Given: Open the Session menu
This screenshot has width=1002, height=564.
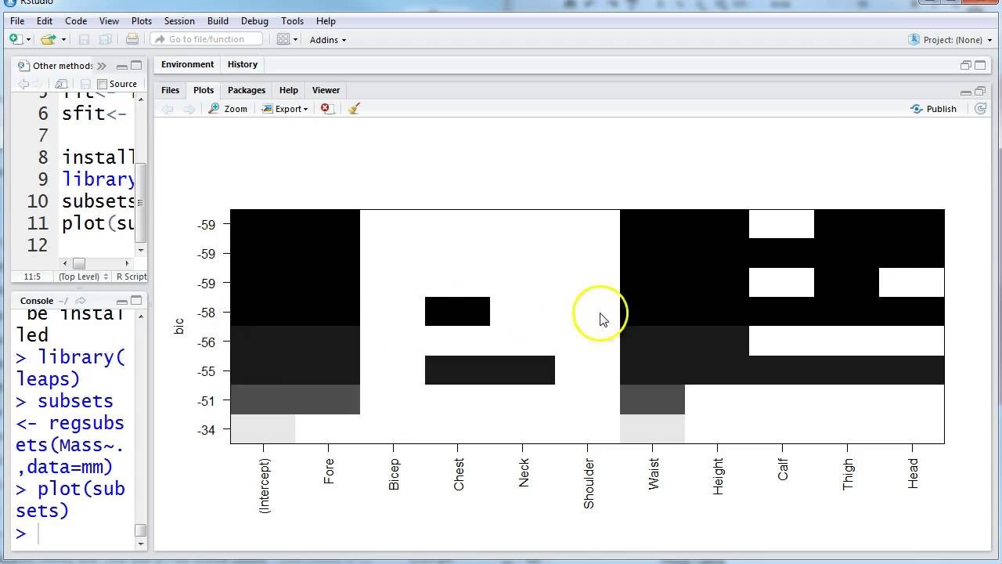Looking at the screenshot, I should 179,21.
